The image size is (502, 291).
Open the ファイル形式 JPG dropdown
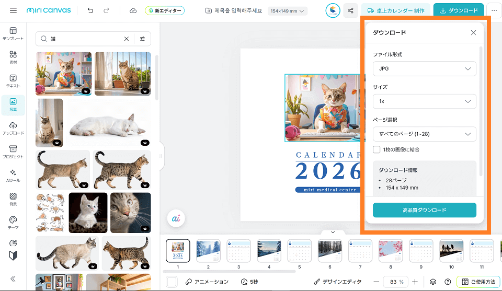point(424,69)
